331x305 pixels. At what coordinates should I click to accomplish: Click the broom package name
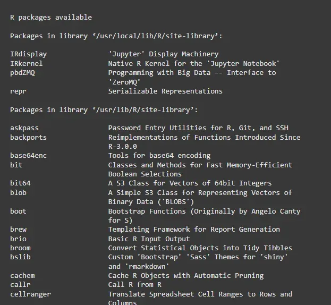tap(20, 248)
